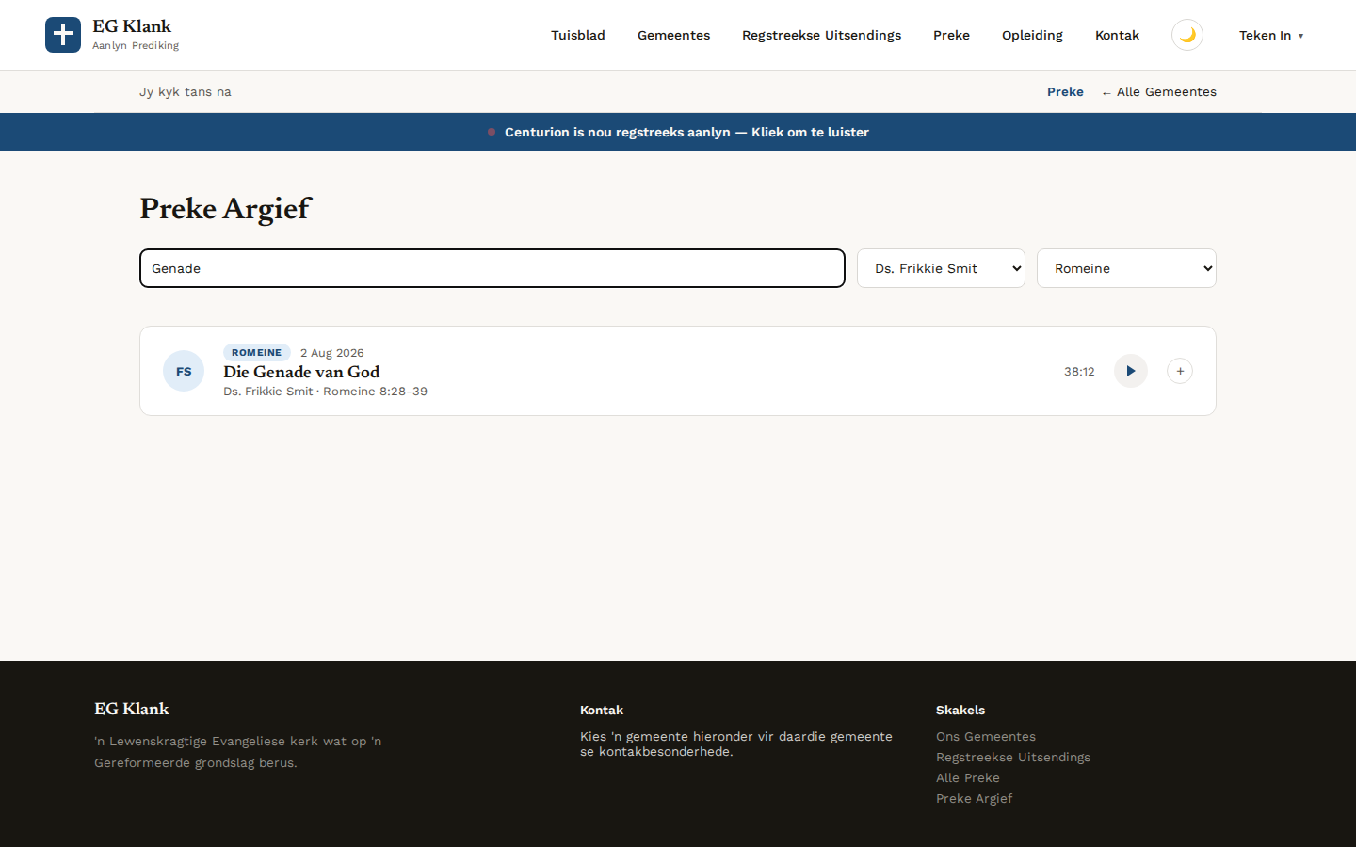The width and height of the screenshot is (1356, 847).
Task: Go to the Tuisblad page
Action: click(x=578, y=35)
